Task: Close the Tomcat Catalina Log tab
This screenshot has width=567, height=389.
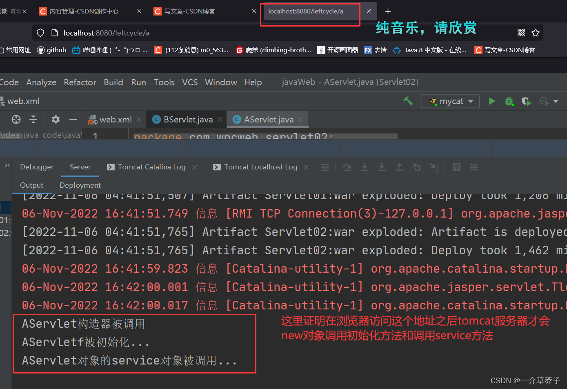Action: tap(194, 167)
